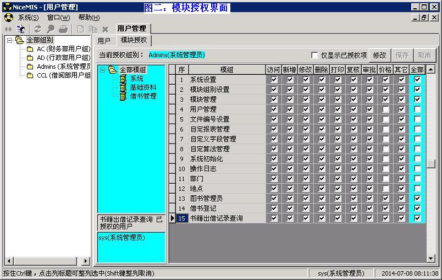Click grid scrollbar down arrow
Screen dimensions: 442x280
431,258
